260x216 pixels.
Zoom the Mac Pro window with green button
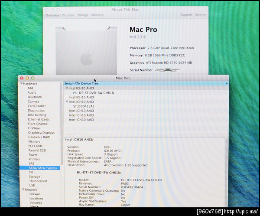point(33,78)
